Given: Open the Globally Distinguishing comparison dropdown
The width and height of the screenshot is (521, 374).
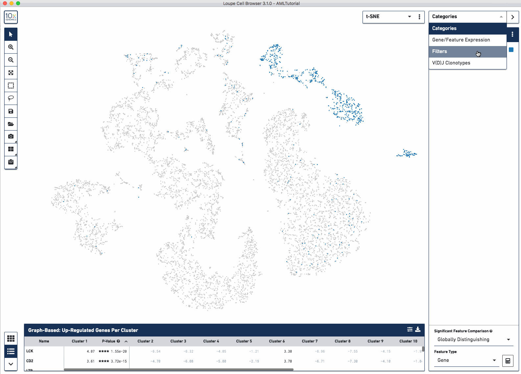Looking at the screenshot, I should 473,340.
